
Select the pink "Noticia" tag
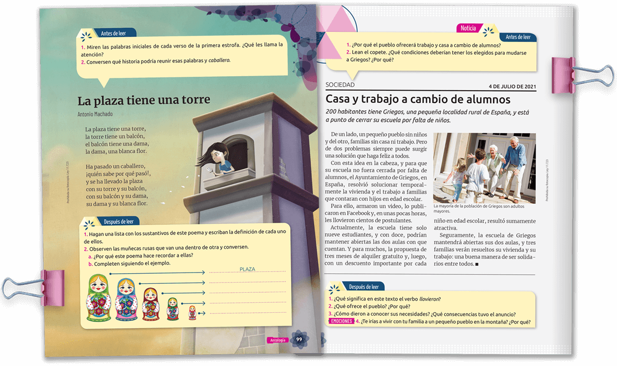(x=468, y=28)
